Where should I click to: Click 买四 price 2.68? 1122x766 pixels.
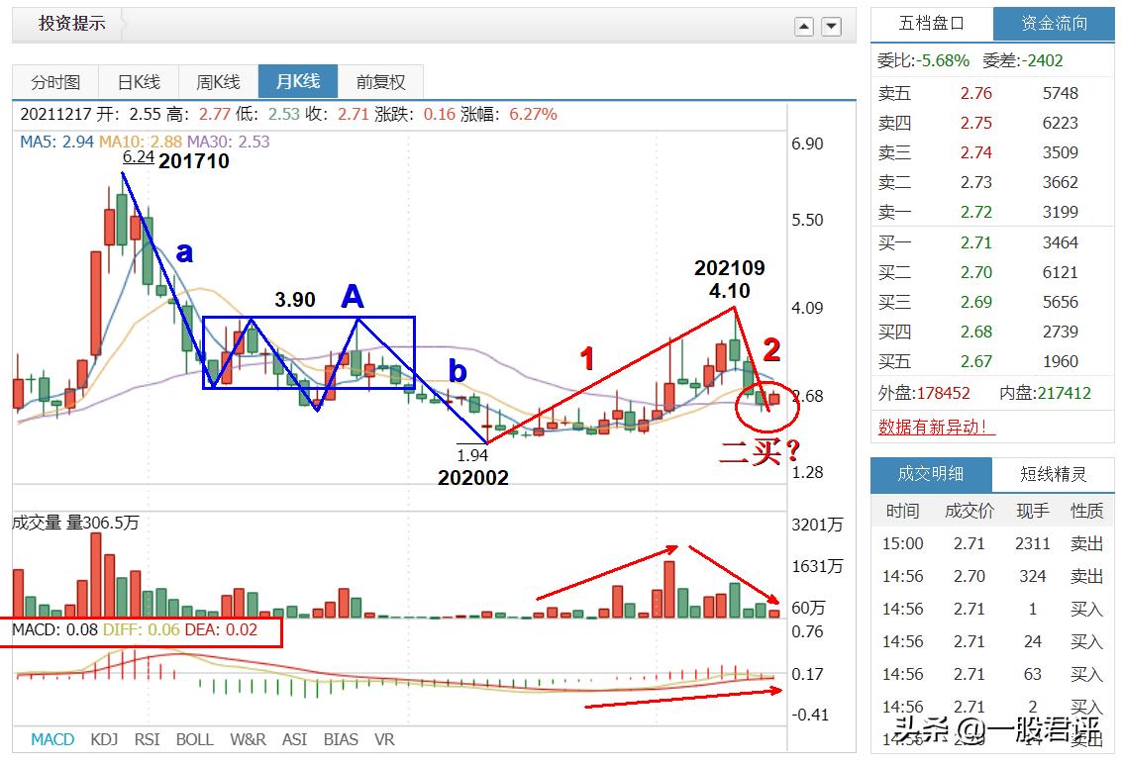point(976,332)
